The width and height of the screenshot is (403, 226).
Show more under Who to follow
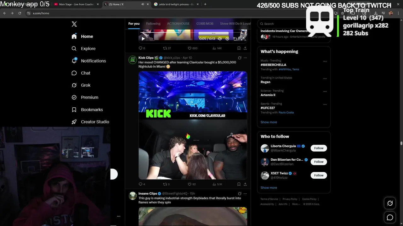[269, 188]
